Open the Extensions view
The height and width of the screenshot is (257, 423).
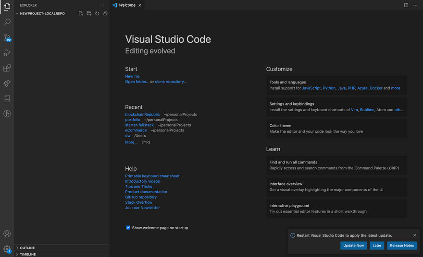(7, 68)
